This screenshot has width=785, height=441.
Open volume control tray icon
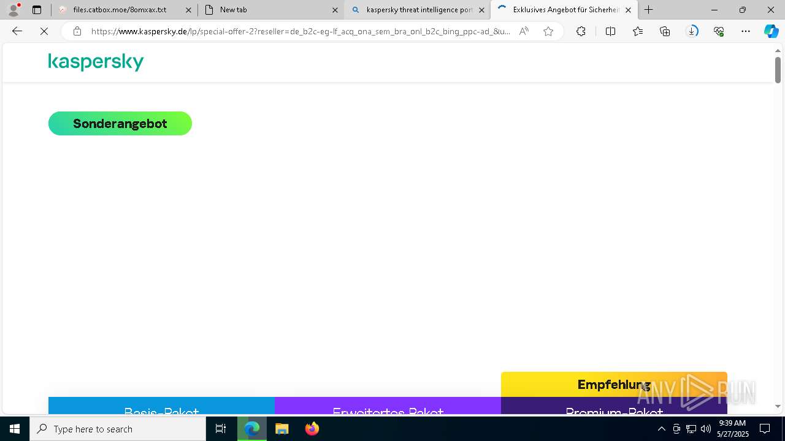705,429
